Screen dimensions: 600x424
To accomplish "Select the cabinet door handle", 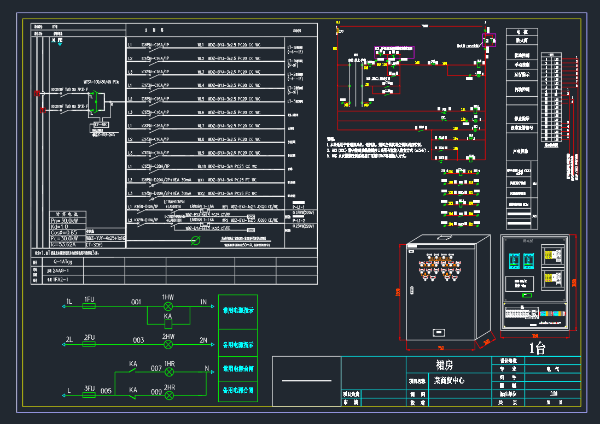I will pos(412,290).
